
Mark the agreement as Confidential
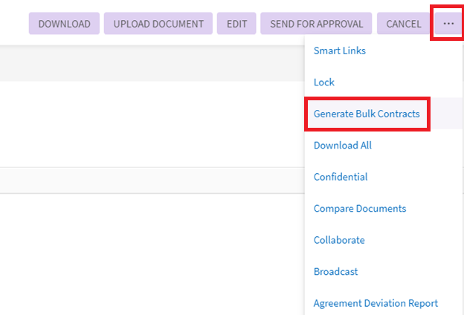point(341,177)
